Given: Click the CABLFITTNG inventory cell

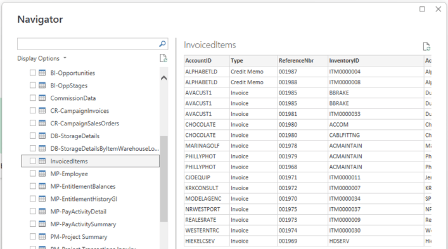Looking at the screenshot, I should point(376,135).
